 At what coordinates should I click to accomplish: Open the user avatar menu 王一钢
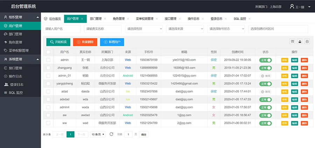300,7
